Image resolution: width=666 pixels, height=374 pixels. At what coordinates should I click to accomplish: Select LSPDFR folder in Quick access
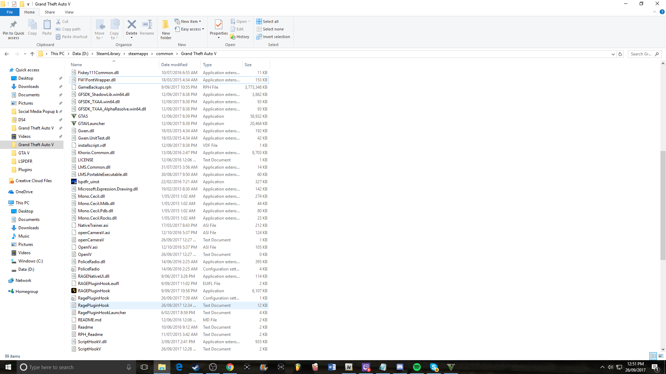coord(25,161)
